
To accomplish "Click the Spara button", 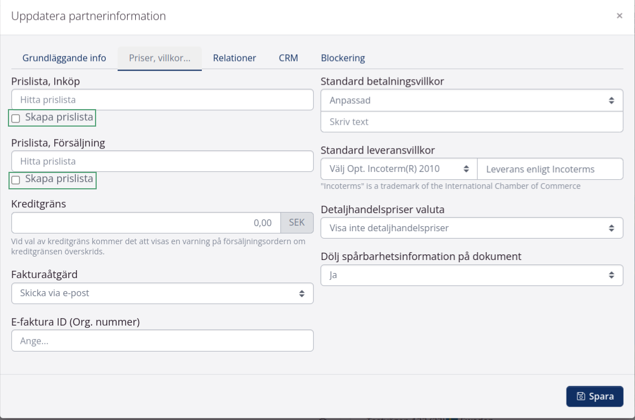I will (594, 396).
